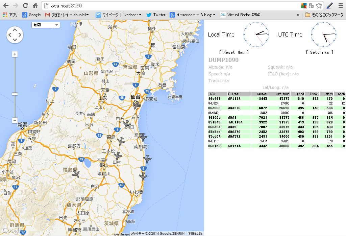Select the aircraft icon north of いわき

point(143,176)
